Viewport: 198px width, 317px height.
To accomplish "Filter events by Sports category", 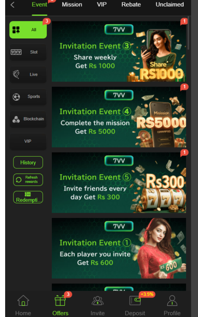I will [28, 97].
